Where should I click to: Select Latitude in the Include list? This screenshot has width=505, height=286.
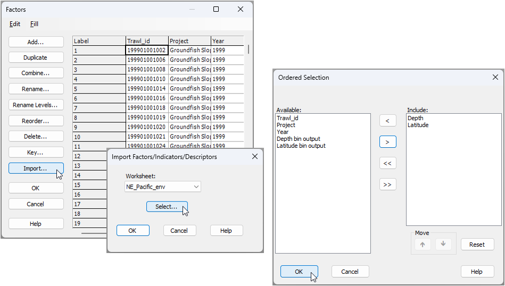[x=418, y=125]
